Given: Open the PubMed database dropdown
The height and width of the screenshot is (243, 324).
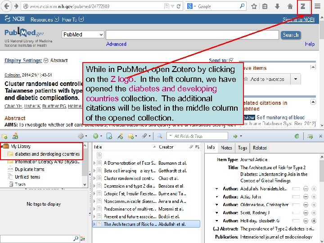Looking at the screenshot, I should coord(83,35).
